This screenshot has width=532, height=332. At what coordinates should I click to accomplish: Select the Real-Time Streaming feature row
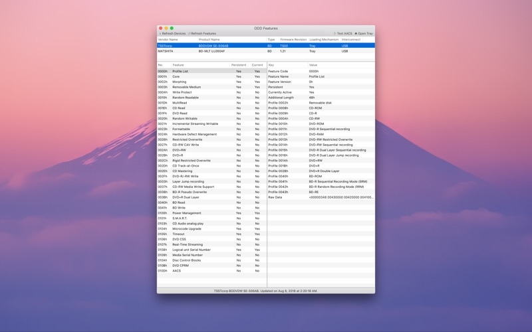[x=211, y=244]
